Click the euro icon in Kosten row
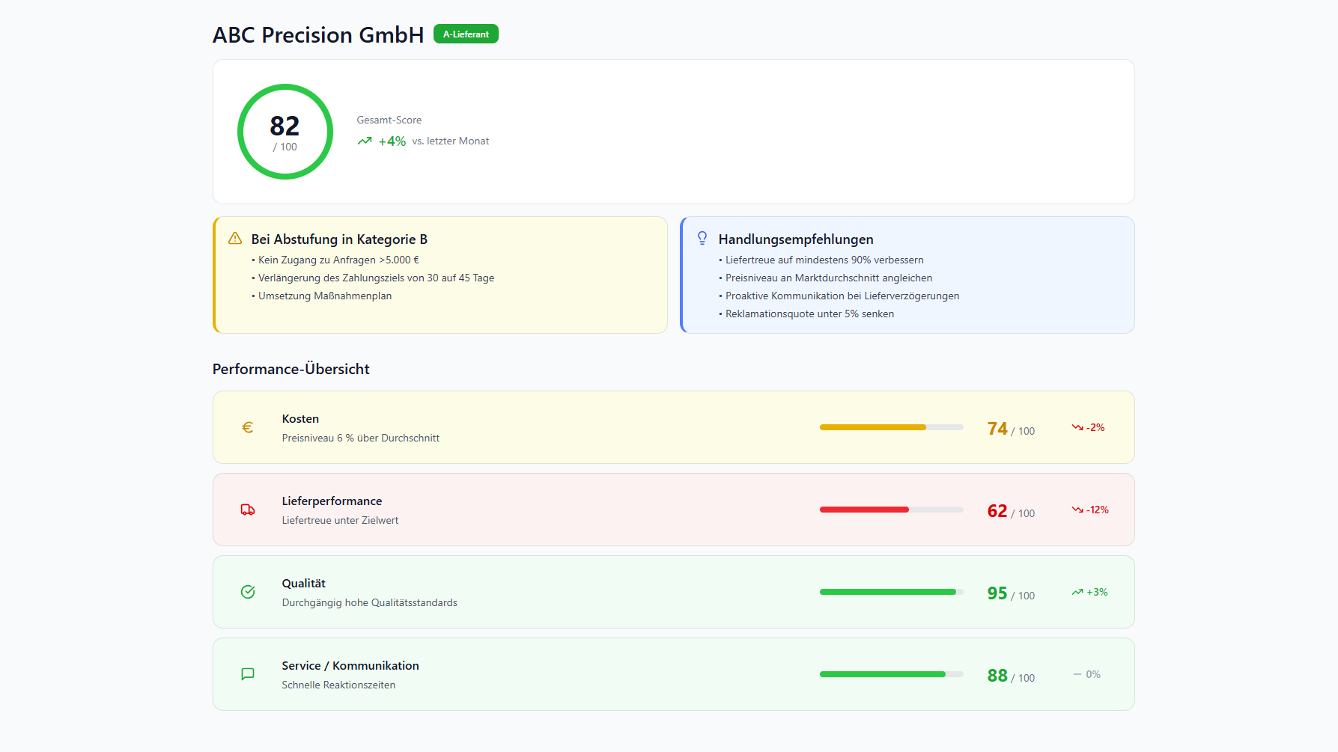 (x=248, y=427)
